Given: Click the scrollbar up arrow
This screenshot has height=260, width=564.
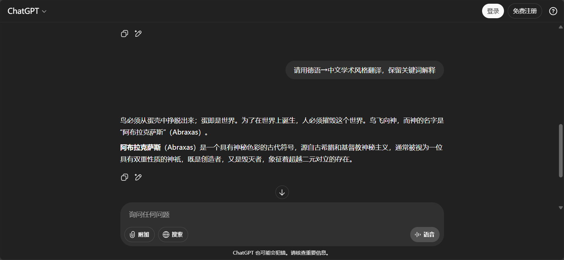Looking at the screenshot, I should pos(561,27).
